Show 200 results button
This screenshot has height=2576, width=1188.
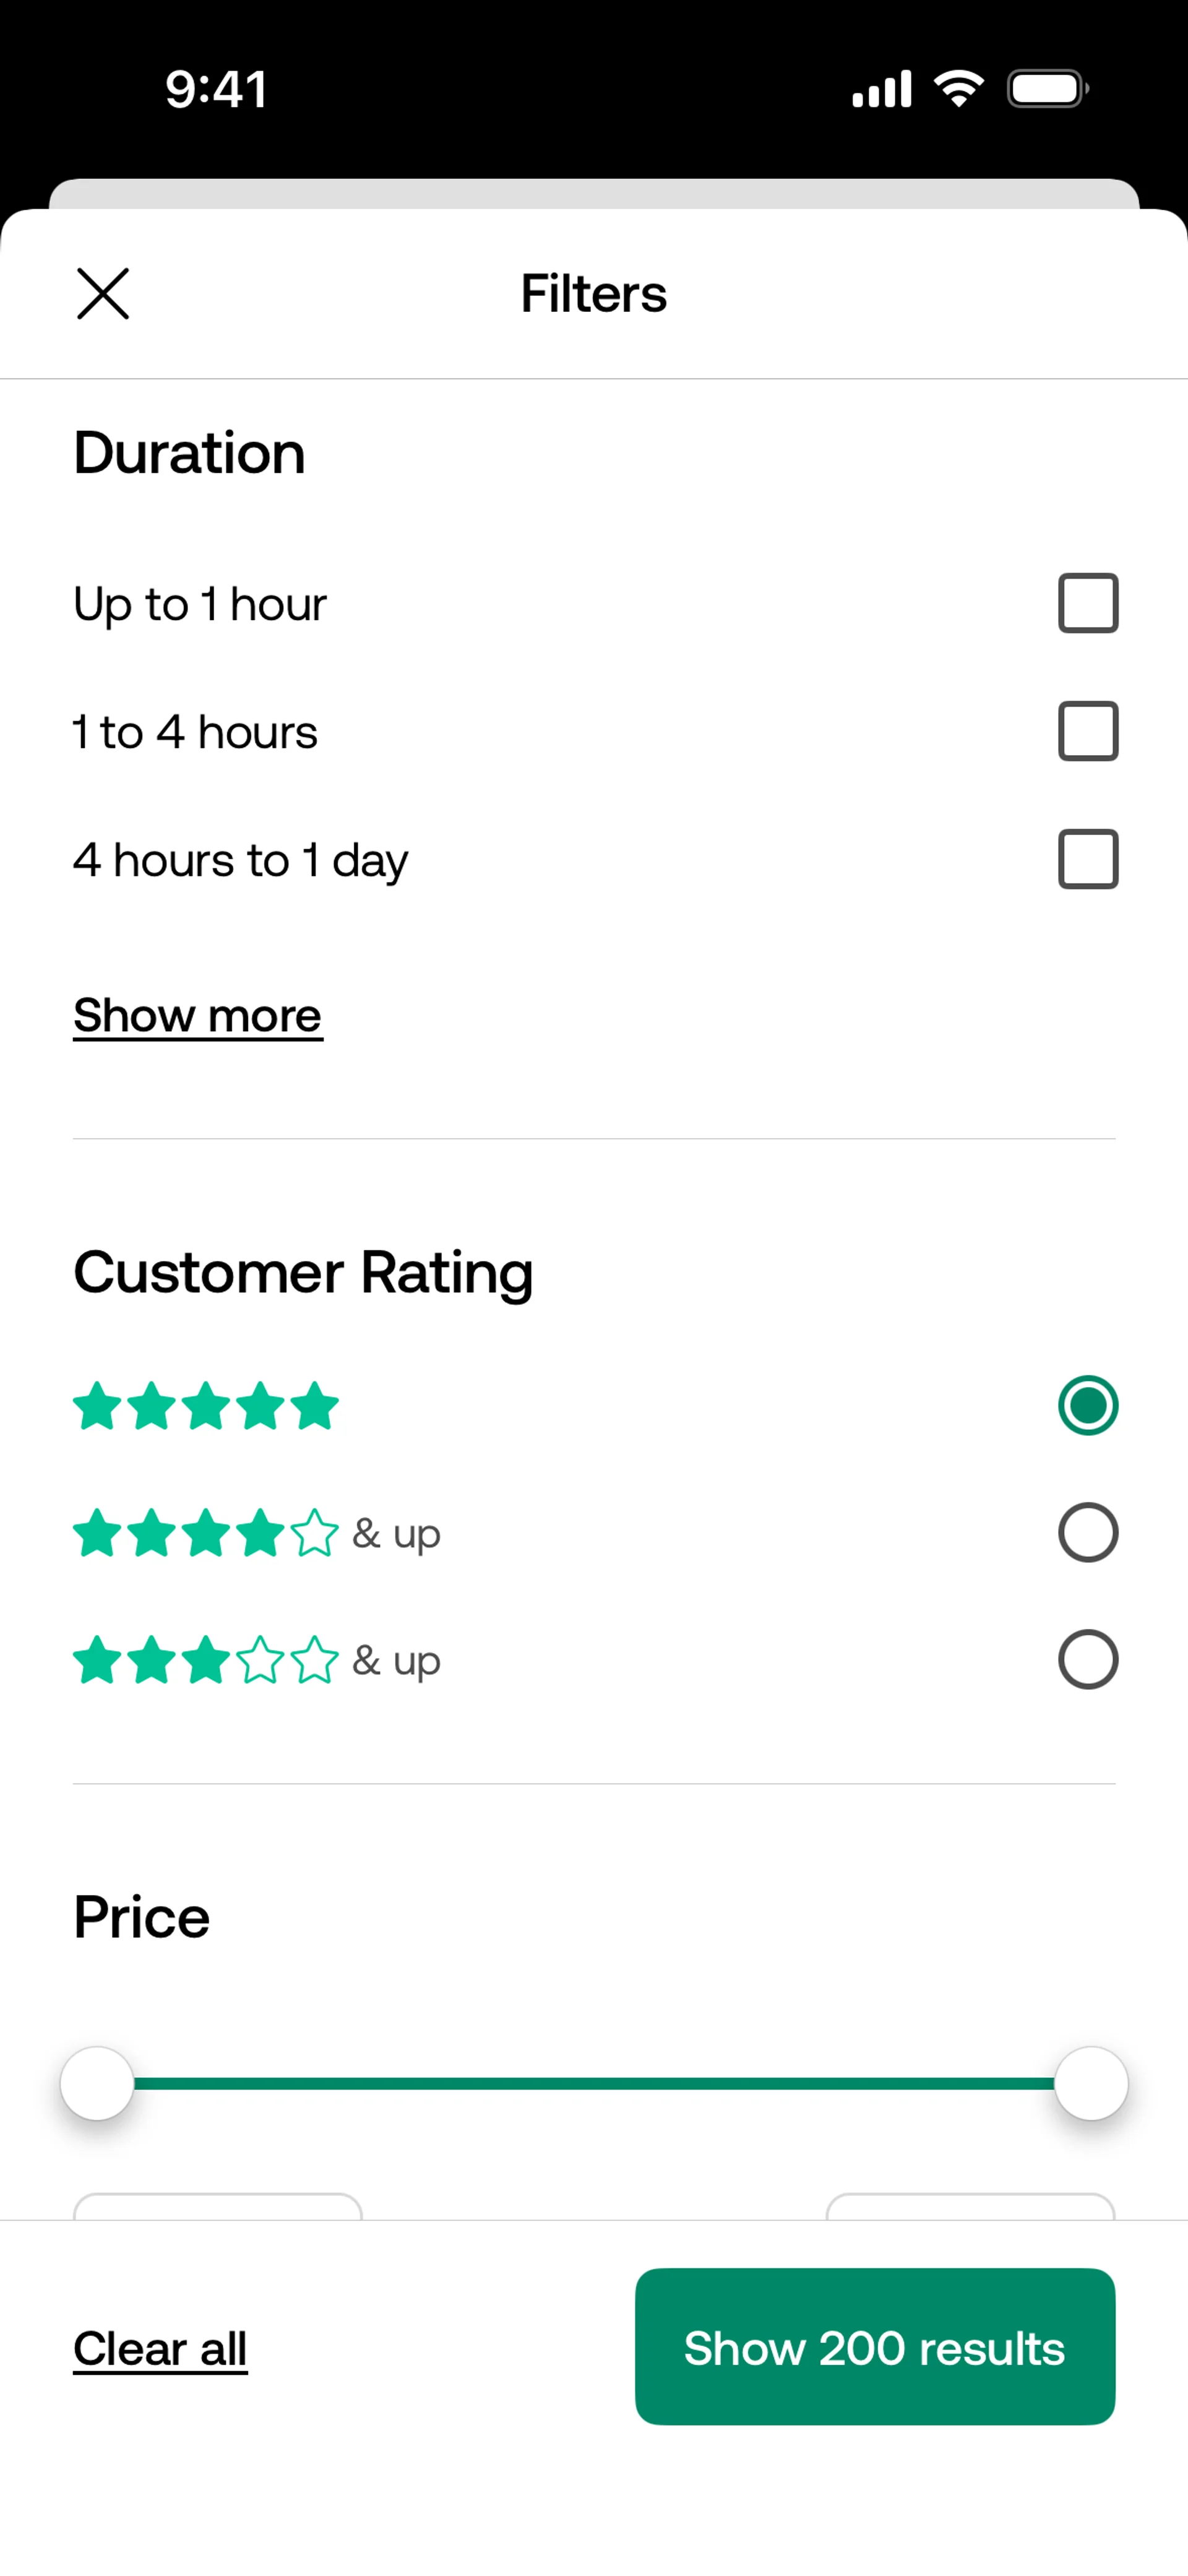coord(875,2347)
